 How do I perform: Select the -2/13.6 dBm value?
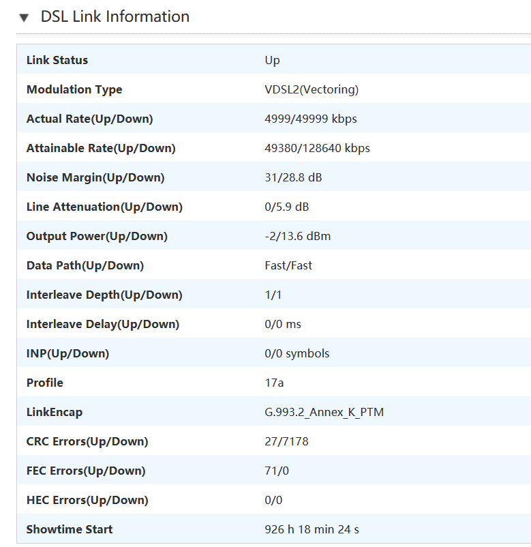pos(297,236)
